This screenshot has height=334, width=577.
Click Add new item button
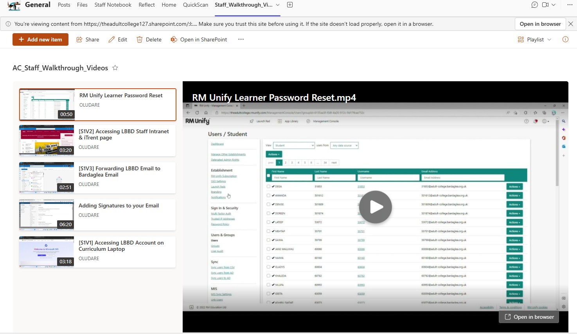point(40,39)
